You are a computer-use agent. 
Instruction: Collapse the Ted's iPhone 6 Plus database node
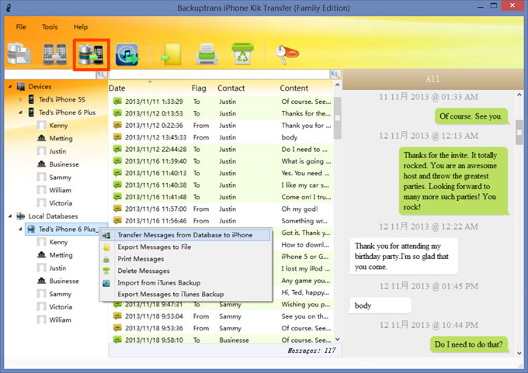pos(20,229)
